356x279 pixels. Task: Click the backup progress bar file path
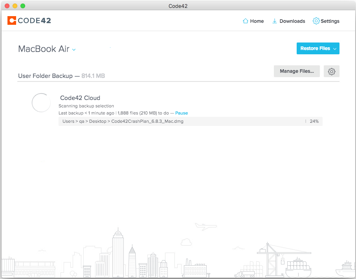(123, 121)
